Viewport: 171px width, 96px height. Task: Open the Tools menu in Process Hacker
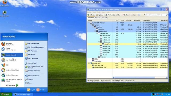[99, 12]
